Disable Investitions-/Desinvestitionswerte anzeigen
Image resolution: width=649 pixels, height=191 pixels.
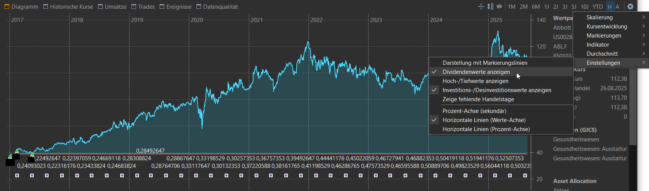coord(497,90)
